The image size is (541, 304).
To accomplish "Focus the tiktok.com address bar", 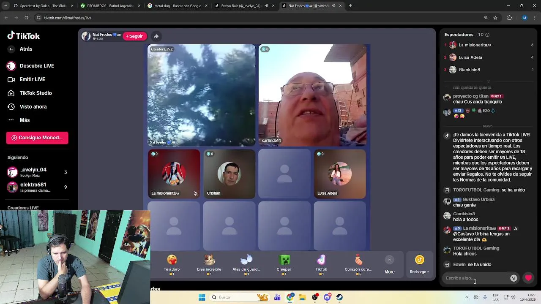I will [x=258, y=18].
